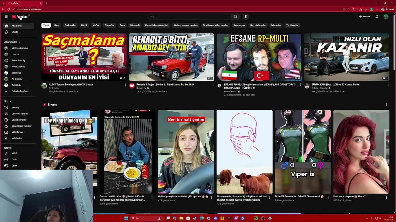Click the search magnifier button
The image size is (396, 222).
[235, 17]
